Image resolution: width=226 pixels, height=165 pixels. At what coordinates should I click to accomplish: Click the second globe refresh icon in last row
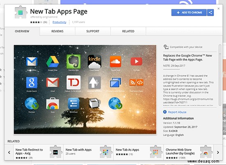coord(115,103)
